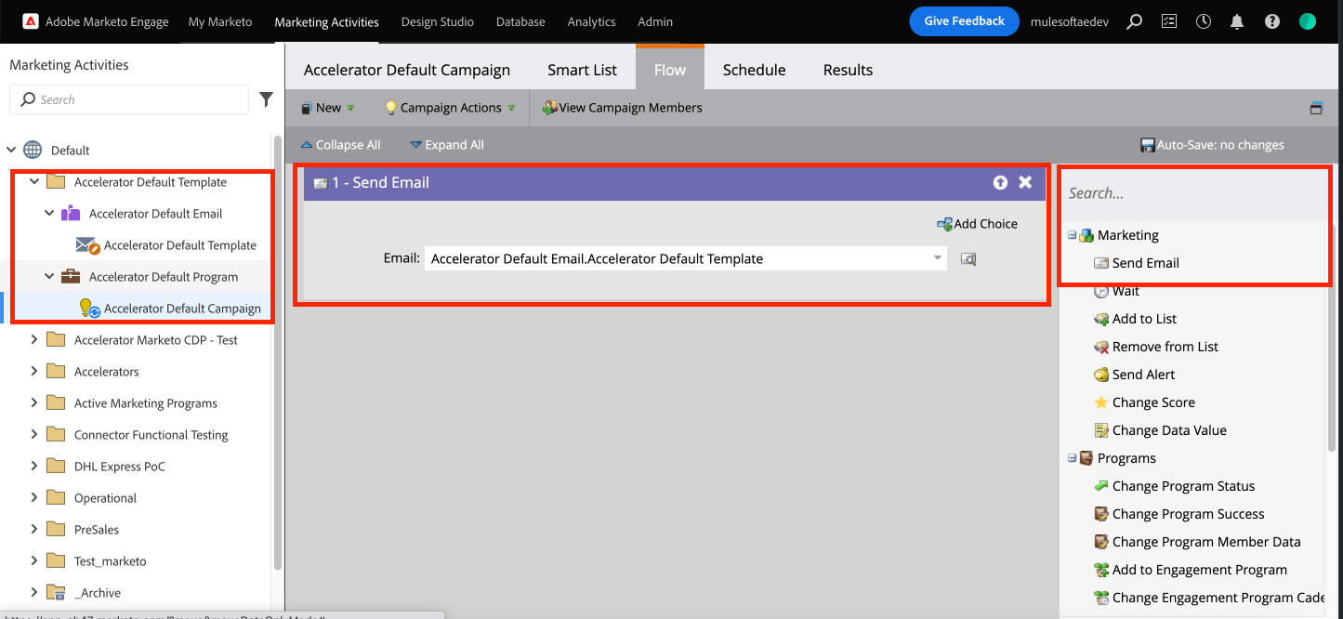Screen dimensions: 1343x619
Task: Open the Accelerator Default Campaign tab
Action: [407, 70]
